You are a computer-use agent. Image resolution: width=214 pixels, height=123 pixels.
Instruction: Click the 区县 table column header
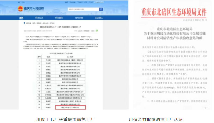coord(48,57)
